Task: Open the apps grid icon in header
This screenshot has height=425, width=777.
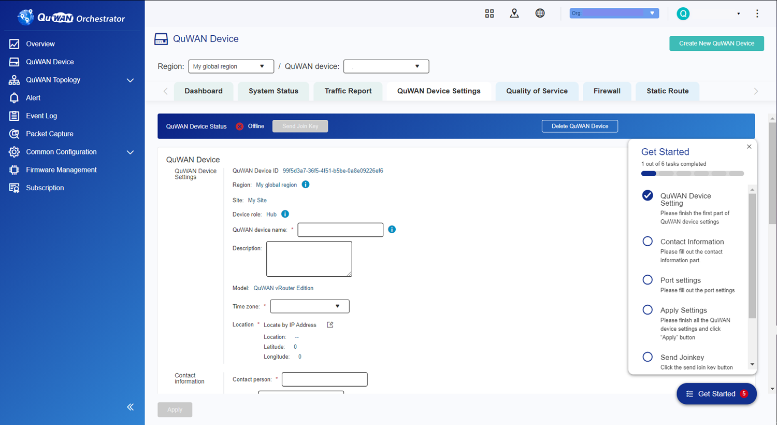Action: 489,13
